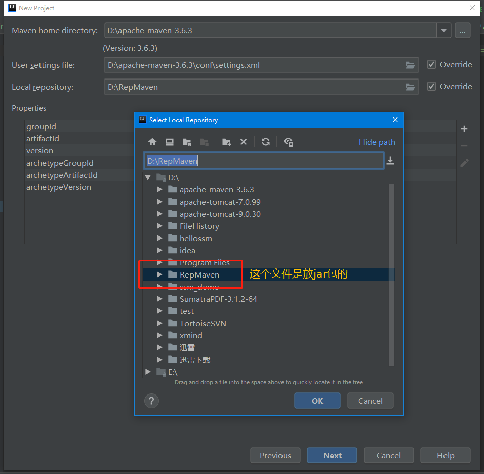Expand the hellossm folder
Viewport: 484px width, 474px height.
click(159, 238)
